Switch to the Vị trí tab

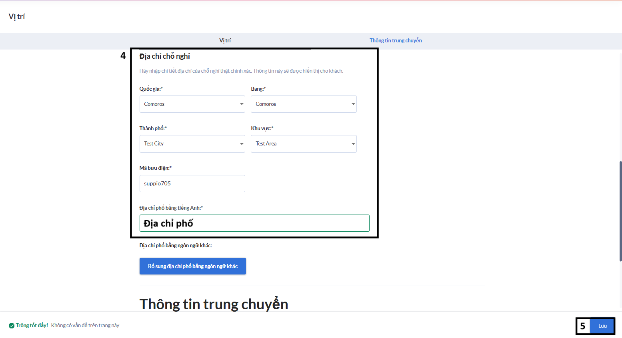point(225,40)
